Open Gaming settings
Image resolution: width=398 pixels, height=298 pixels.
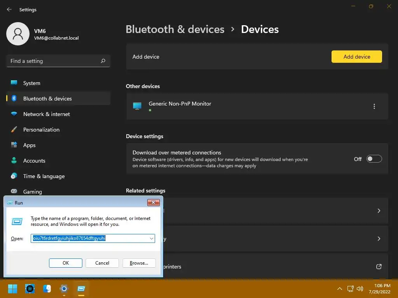tap(58, 192)
